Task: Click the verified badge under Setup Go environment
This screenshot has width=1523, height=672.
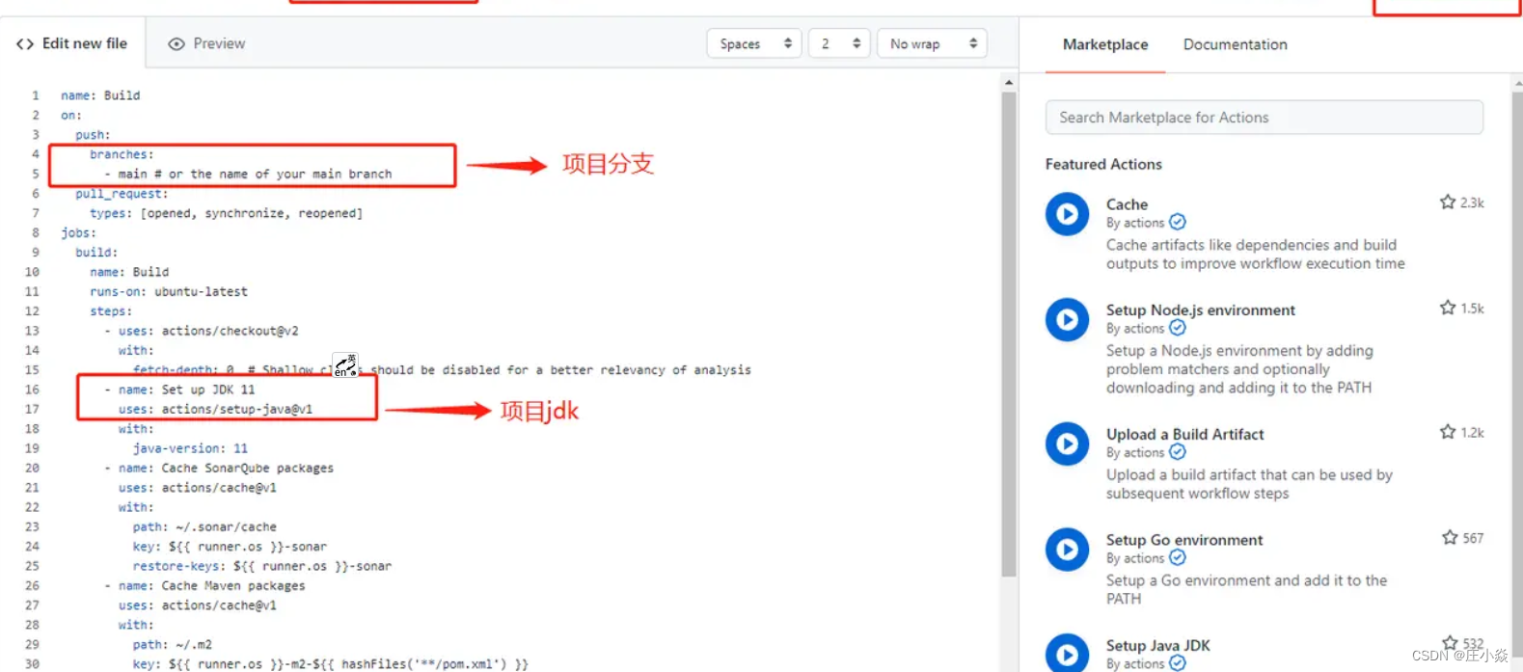Action: coord(1178,558)
